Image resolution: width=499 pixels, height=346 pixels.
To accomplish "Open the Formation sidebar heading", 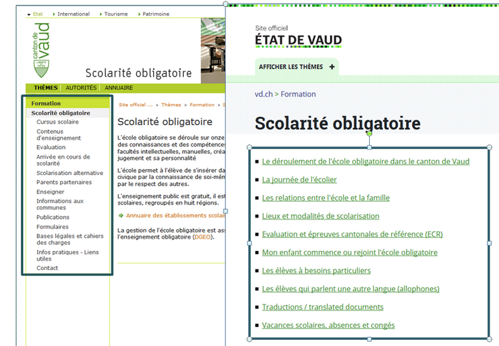I will point(46,103).
